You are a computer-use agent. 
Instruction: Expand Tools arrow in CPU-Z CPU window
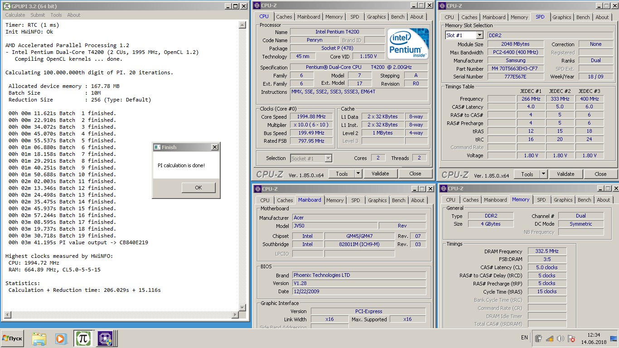pyautogui.click(x=358, y=174)
